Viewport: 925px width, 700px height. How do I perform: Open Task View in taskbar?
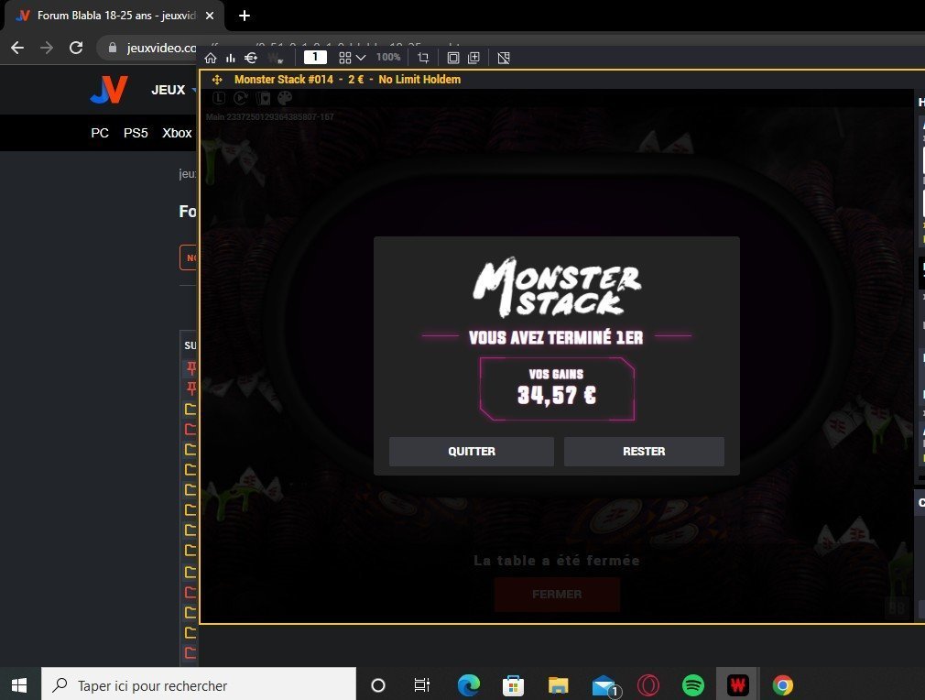click(422, 685)
